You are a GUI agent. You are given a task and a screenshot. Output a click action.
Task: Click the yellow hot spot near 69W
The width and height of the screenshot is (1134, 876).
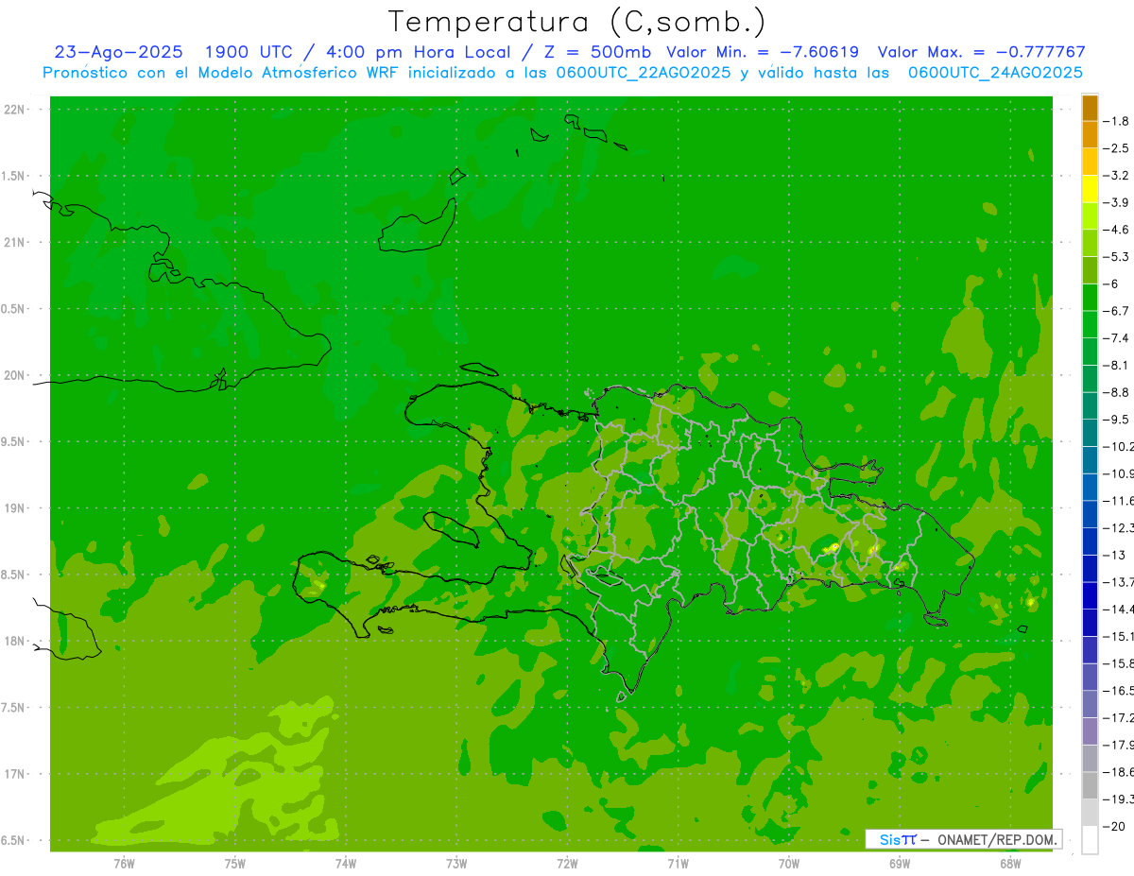pos(872,548)
